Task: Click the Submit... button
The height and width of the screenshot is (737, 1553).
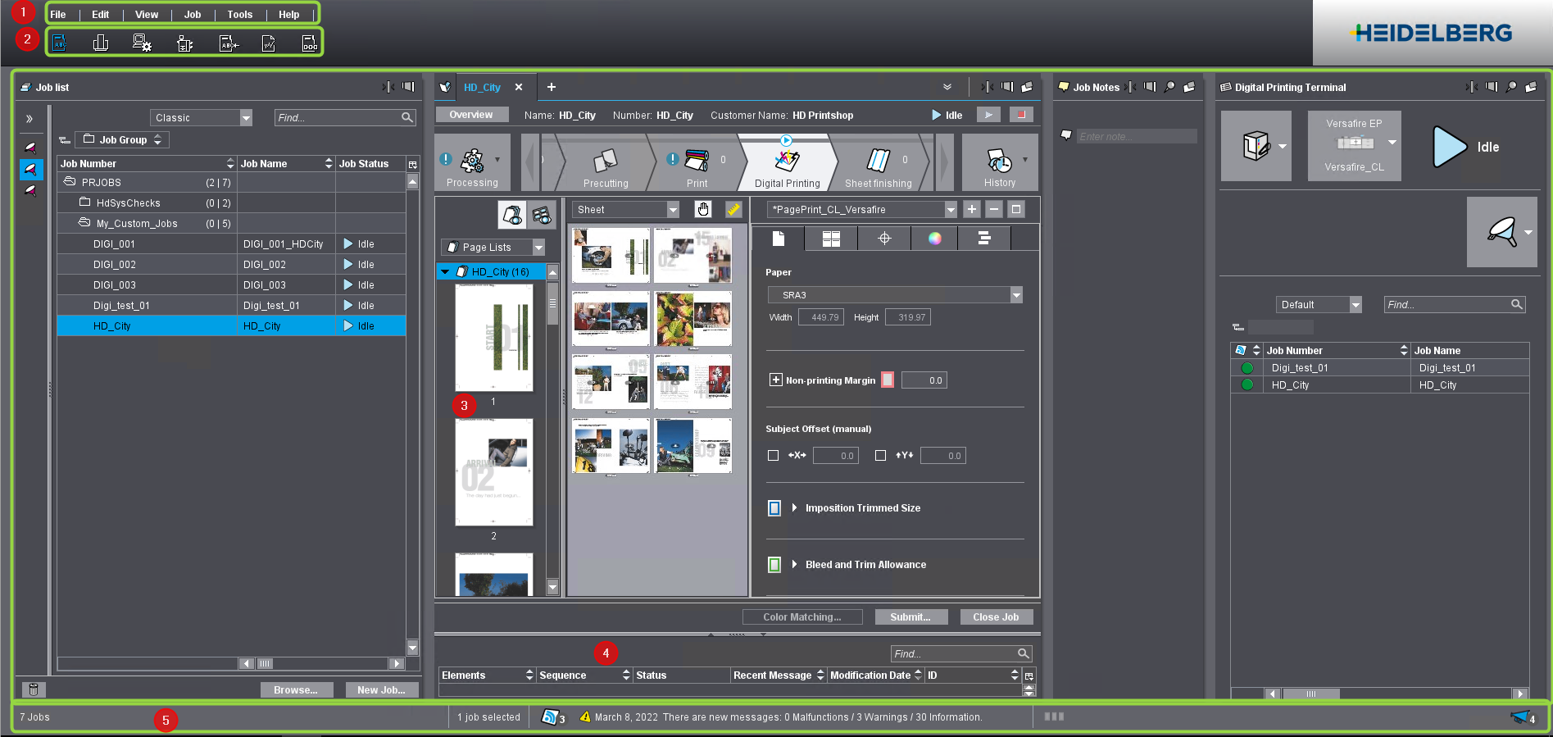Action: point(910,617)
